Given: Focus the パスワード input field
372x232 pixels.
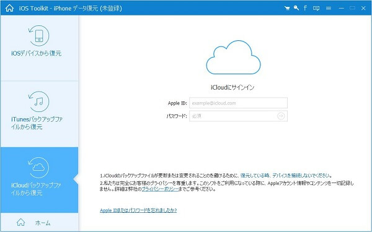Looking at the screenshot, I should [238, 116].
